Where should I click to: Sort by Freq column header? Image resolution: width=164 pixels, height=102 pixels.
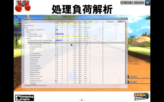(x=91, y=21)
